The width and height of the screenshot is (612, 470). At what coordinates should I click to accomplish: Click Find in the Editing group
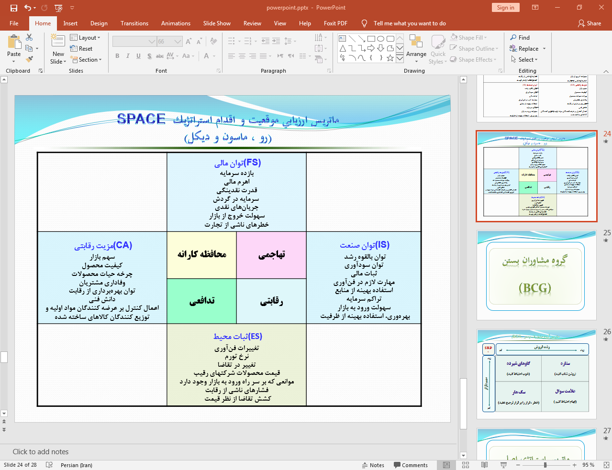[x=520, y=37]
